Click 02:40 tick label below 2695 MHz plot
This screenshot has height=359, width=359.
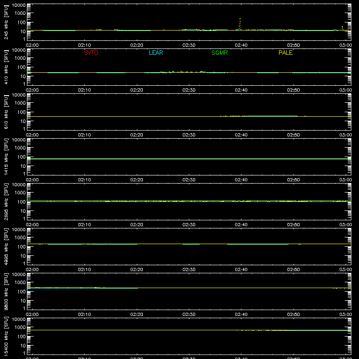click(241, 225)
